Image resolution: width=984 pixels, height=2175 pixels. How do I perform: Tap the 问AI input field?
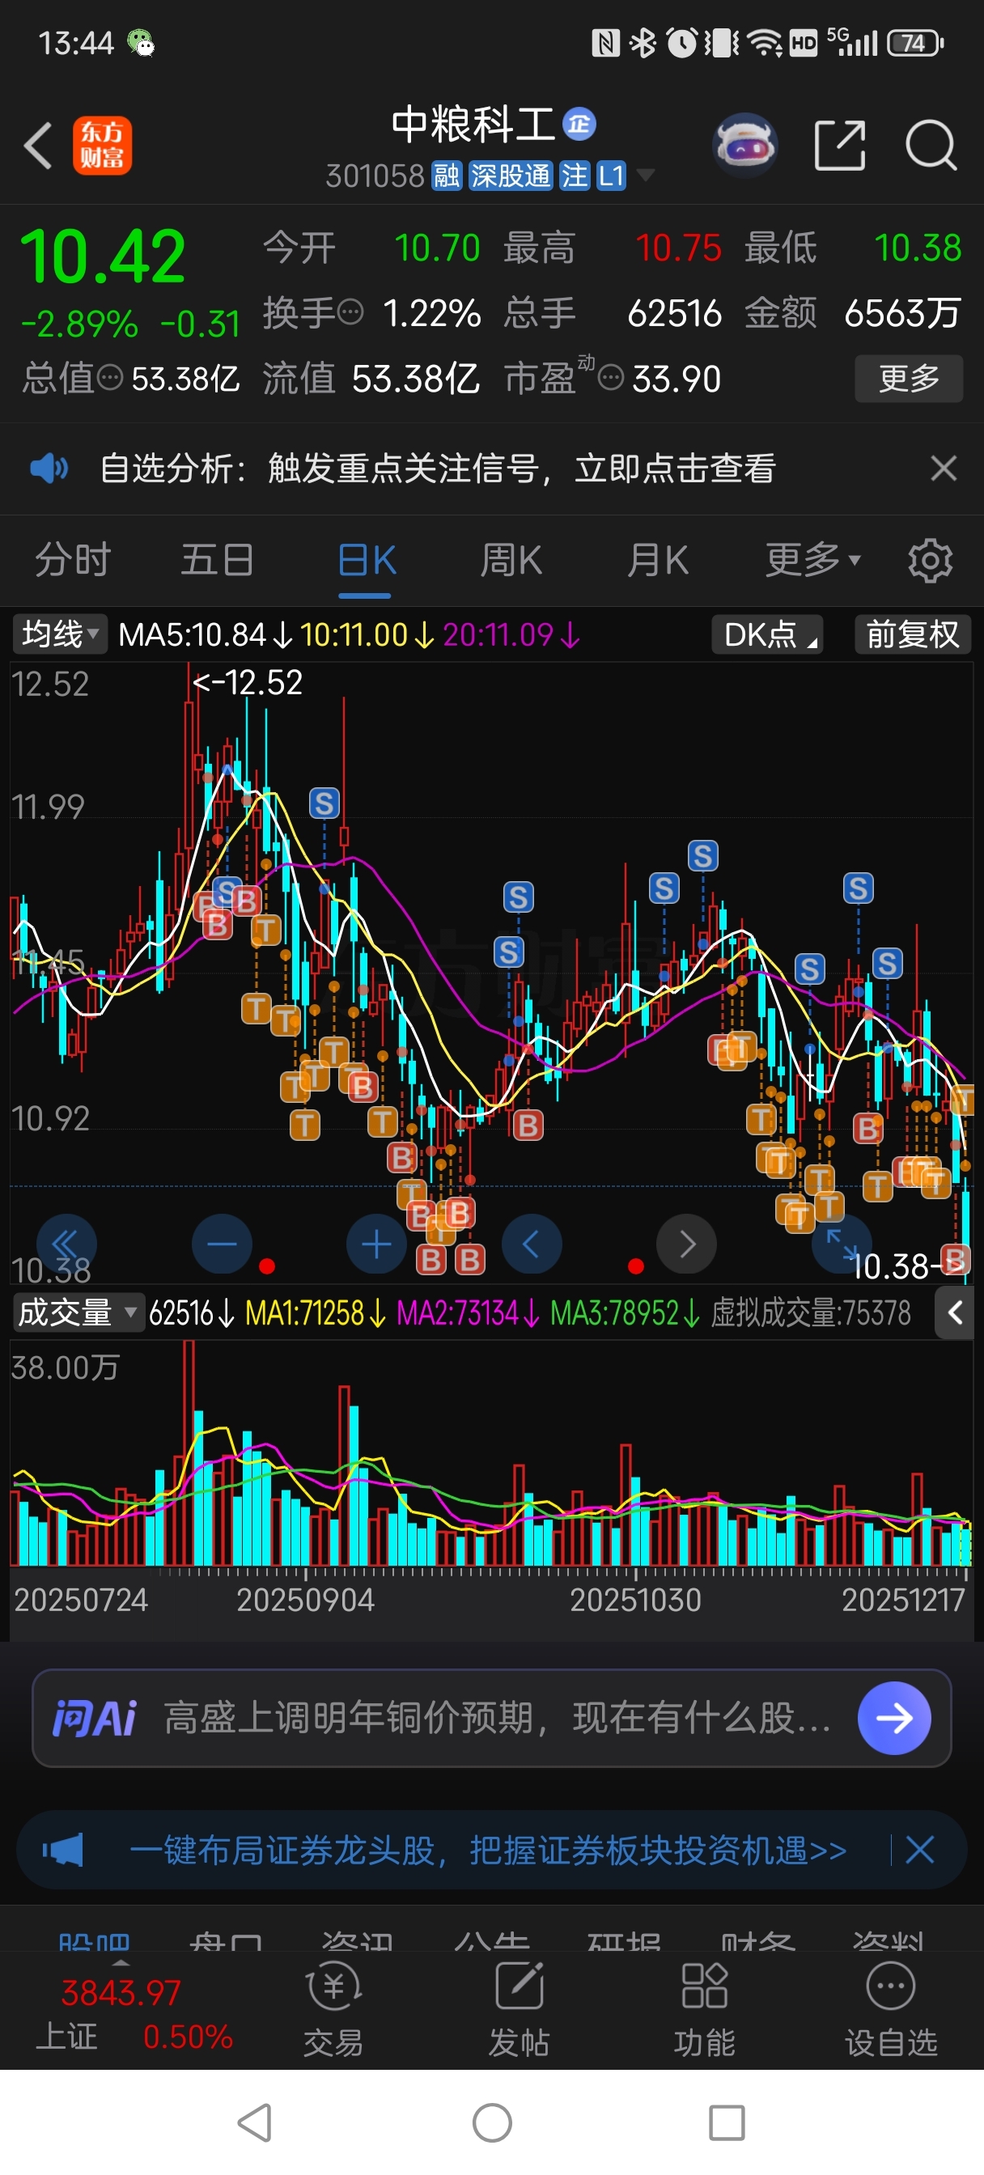(498, 1717)
